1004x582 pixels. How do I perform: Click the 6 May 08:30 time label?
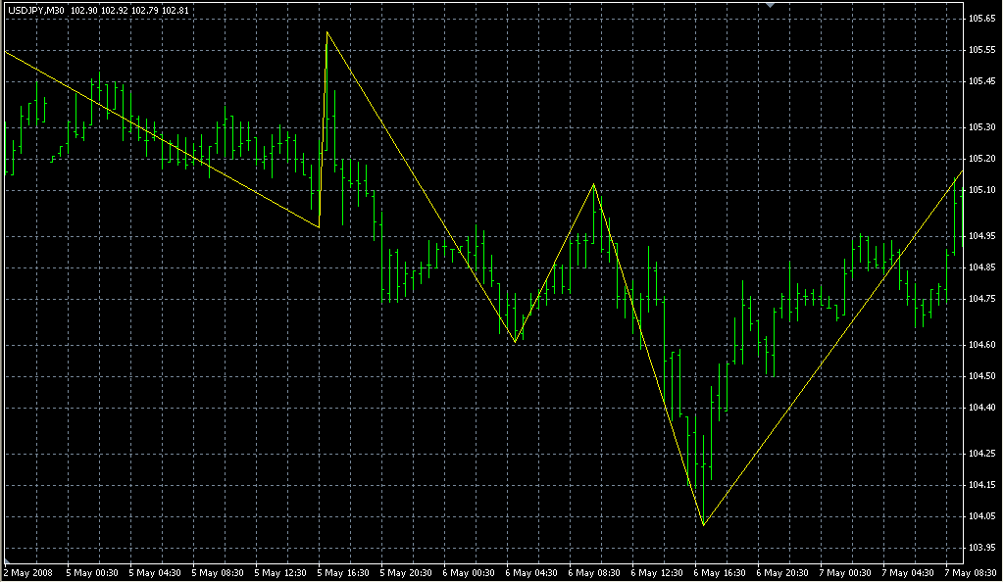point(594,573)
